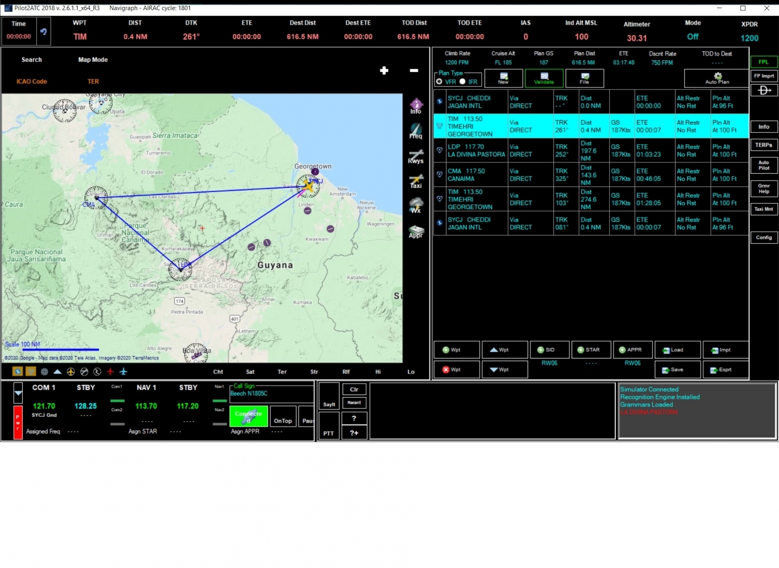Toggle the white triangle map filter icon
Screen dimensions: 779x568
(57, 371)
